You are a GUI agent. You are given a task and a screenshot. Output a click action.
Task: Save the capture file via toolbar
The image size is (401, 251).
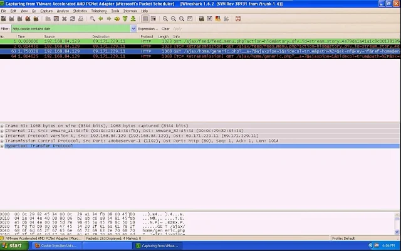coord(56,19)
